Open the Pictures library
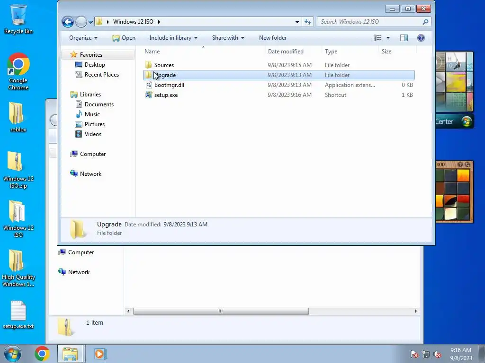 pyautogui.click(x=95, y=124)
